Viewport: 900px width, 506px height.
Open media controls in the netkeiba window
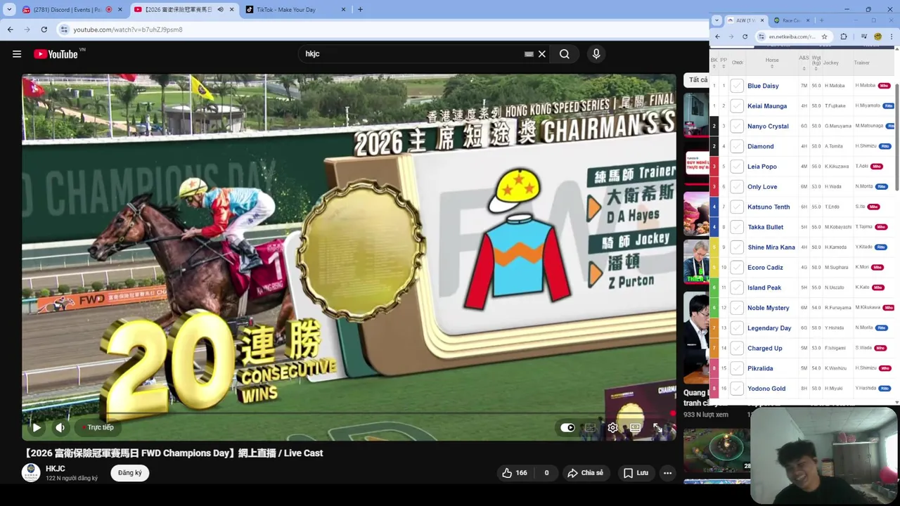coord(864,37)
